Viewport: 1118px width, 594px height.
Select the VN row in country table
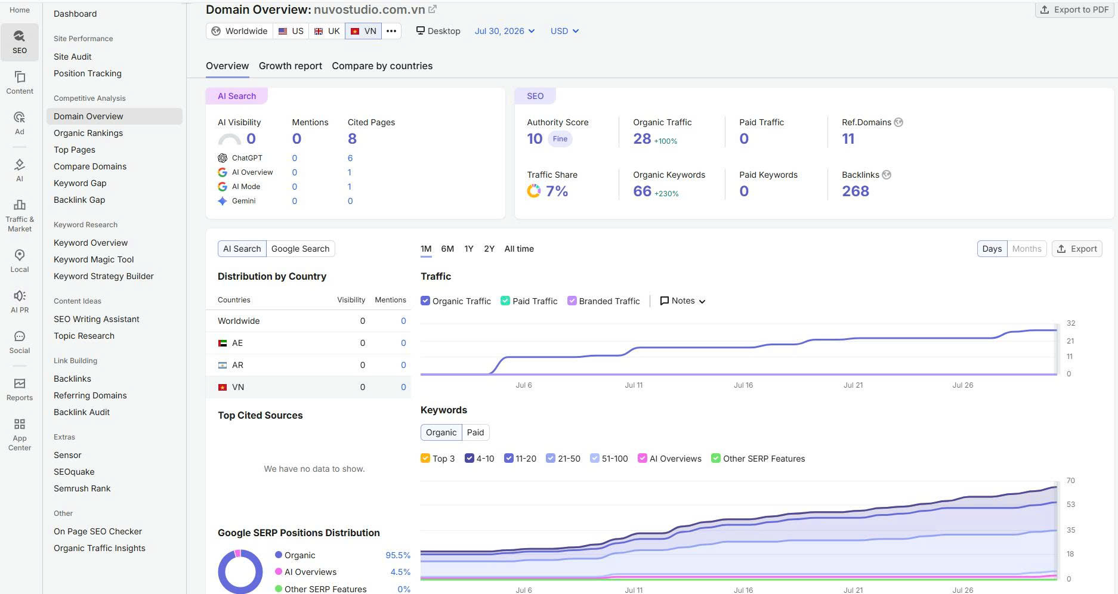coord(308,387)
